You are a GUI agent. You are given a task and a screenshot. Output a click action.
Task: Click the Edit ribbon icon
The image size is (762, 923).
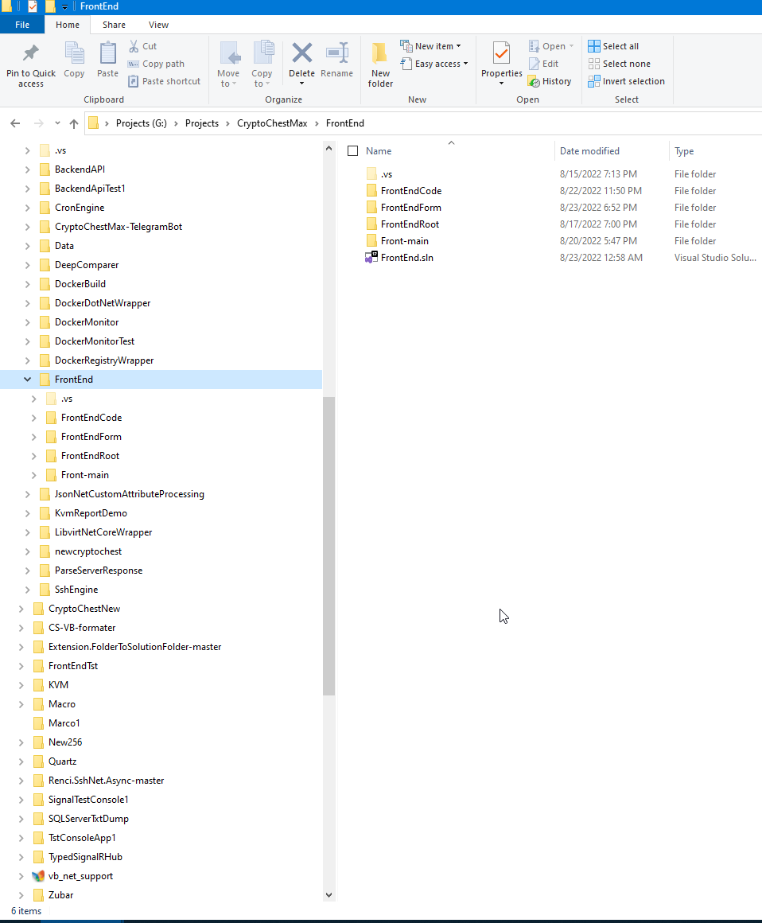534,64
